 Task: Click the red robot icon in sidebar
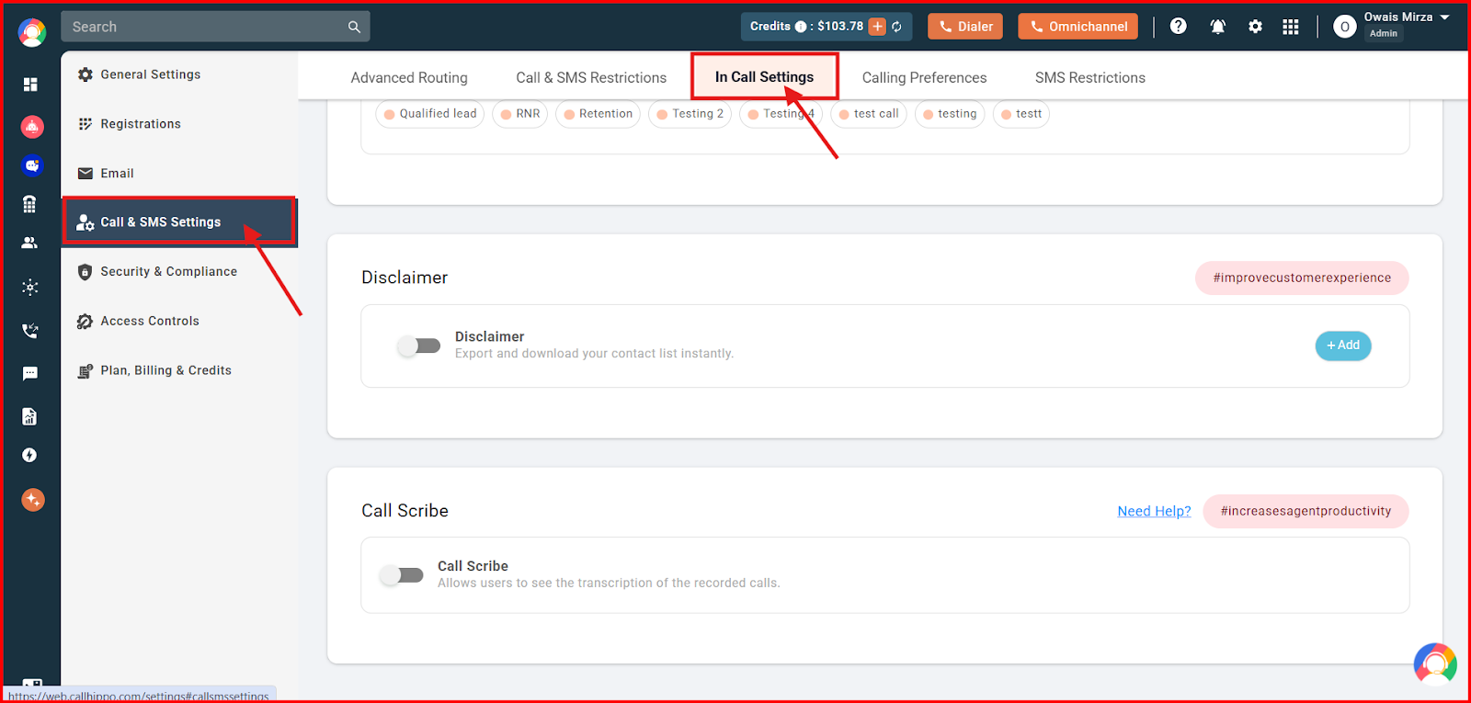(x=32, y=127)
